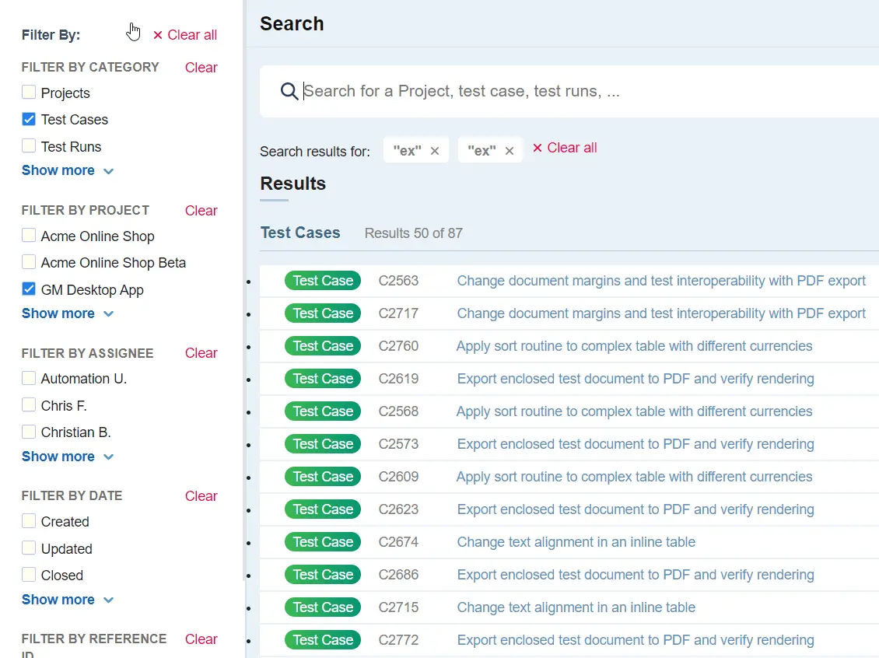This screenshot has width=879, height=658.
Task: Clear the Filter by Date section
Action: [x=201, y=496]
